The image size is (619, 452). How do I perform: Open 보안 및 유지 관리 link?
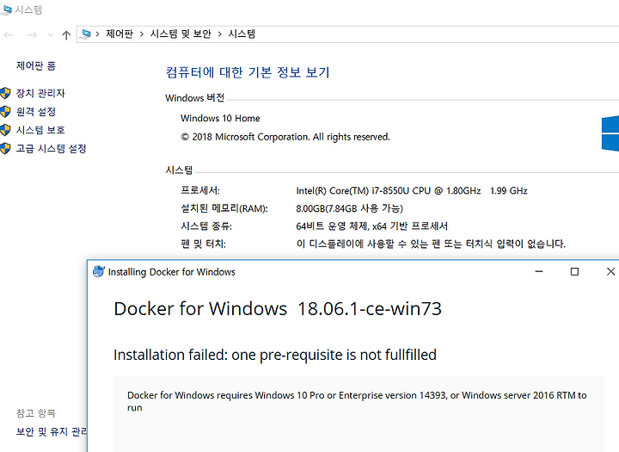click(x=52, y=431)
